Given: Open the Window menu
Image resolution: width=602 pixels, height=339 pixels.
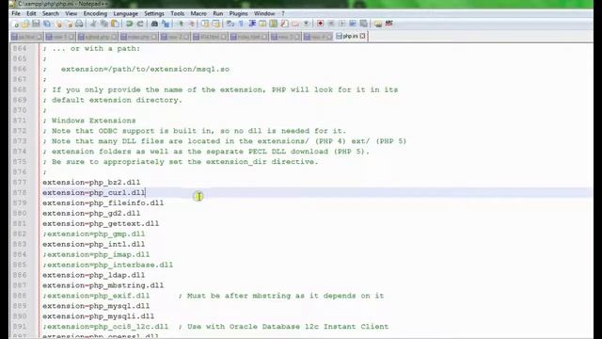Looking at the screenshot, I should pos(264,13).
